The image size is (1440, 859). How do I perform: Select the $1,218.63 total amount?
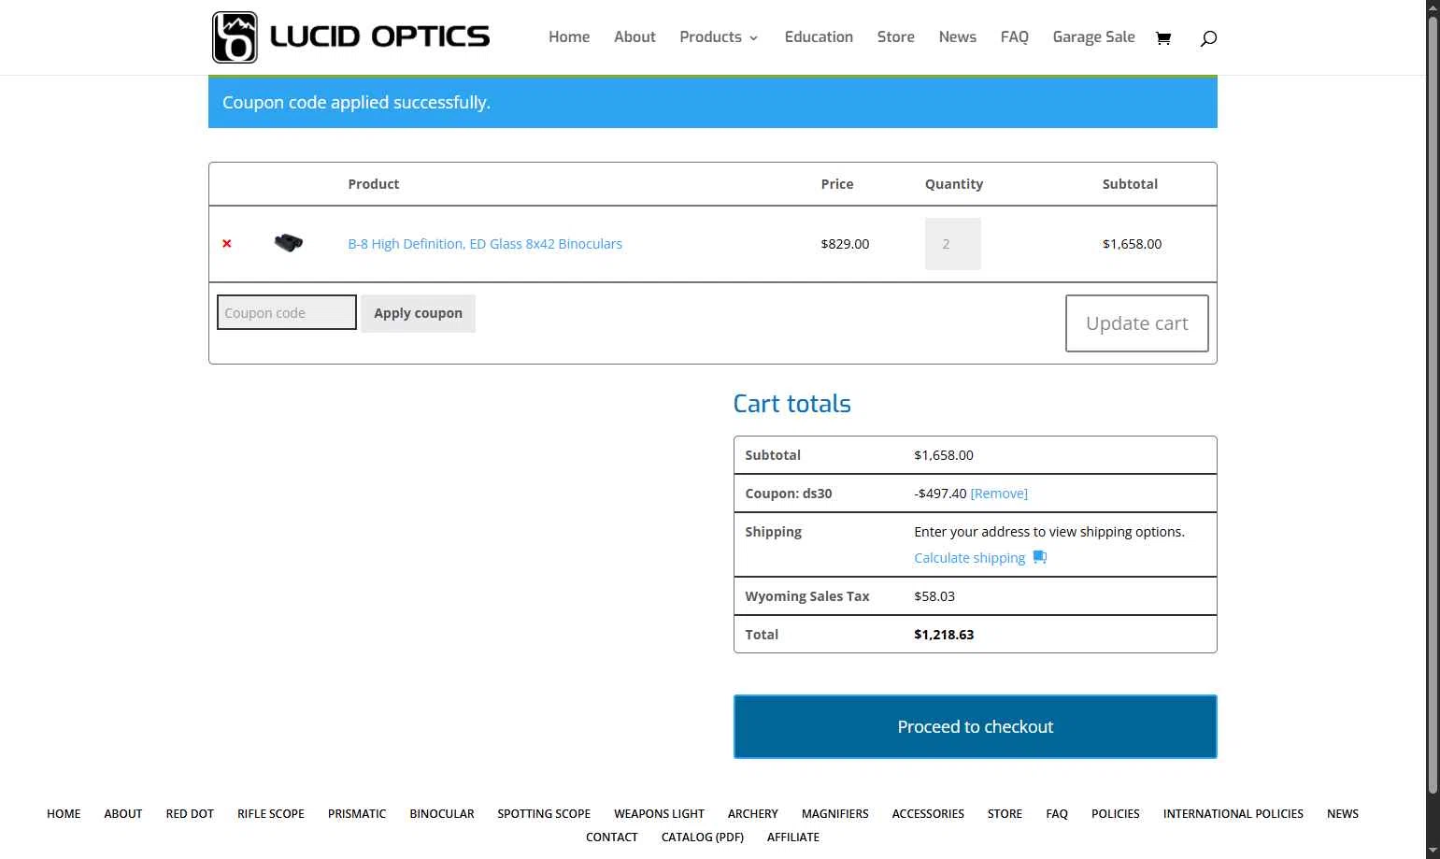tap(944, 635)
